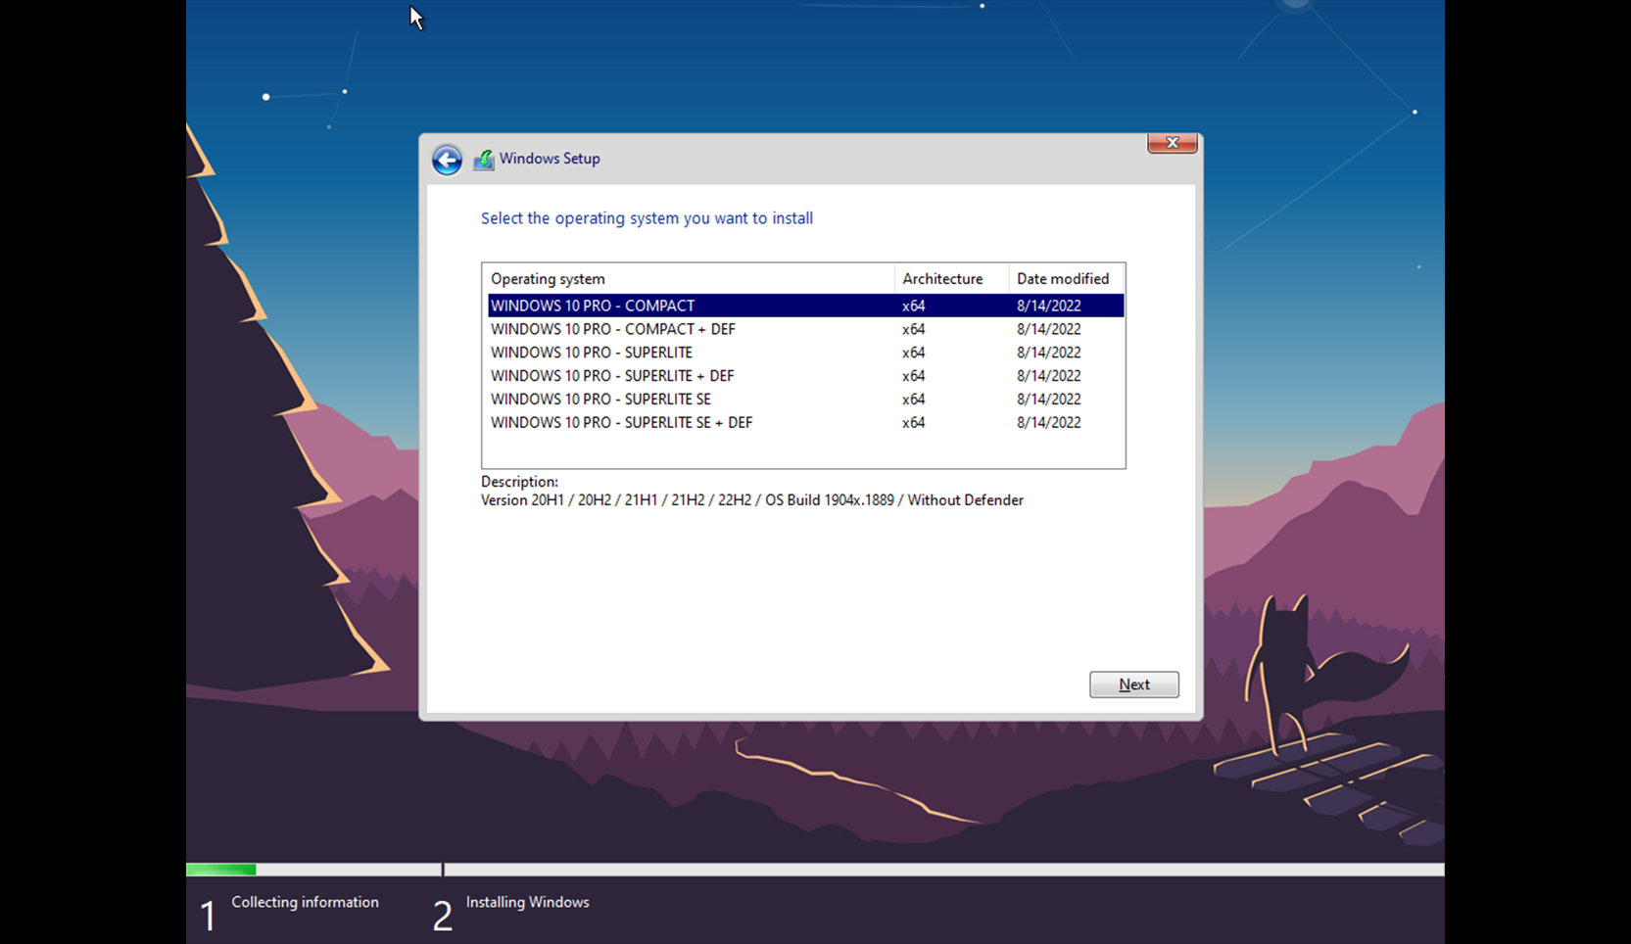Select WINDOWS 10 PRO - COMPACT
Viewport: 1631px width, 944px height.
pos(805,306)
